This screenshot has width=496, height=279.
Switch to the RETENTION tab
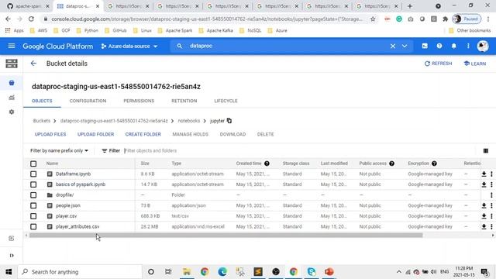click(184, 101)
